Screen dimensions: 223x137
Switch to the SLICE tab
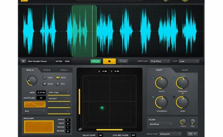coord(185,70)
